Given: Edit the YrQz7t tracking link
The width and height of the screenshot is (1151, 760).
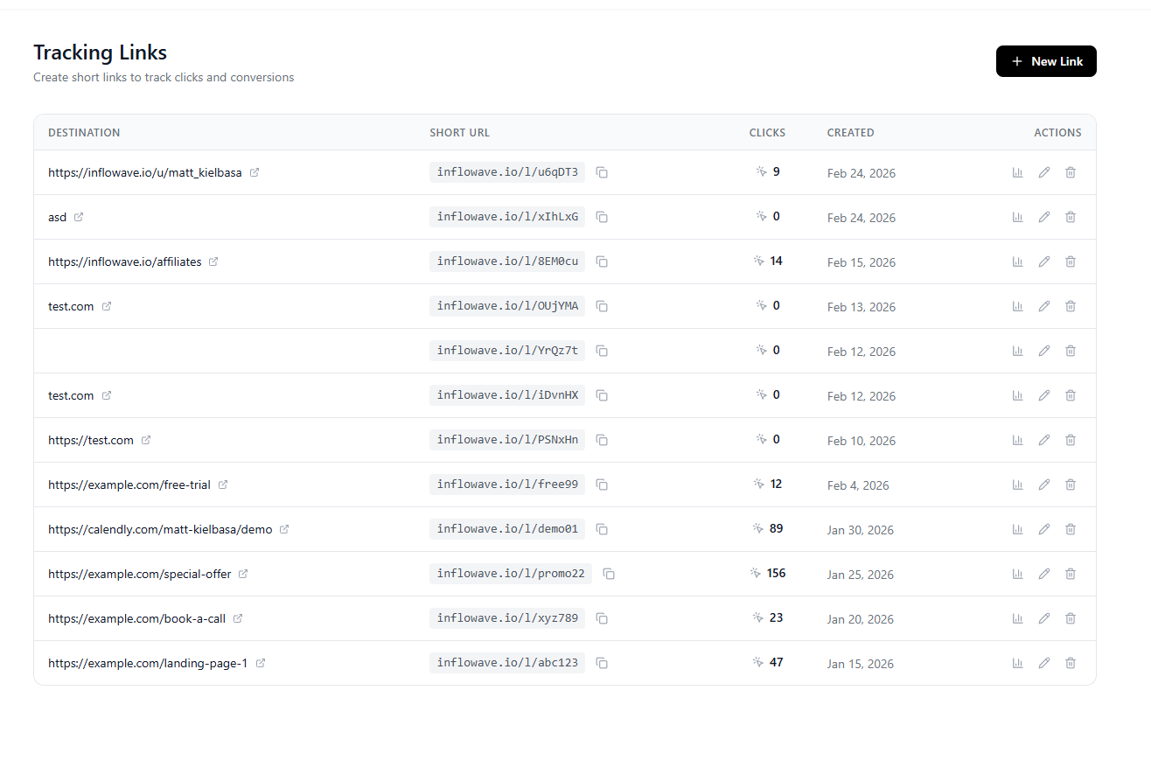Looking at the screenshot, I should [1043, 351].
